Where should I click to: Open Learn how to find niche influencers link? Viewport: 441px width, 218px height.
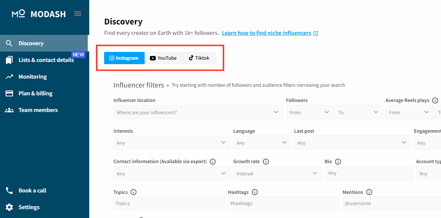click(267, 33)
